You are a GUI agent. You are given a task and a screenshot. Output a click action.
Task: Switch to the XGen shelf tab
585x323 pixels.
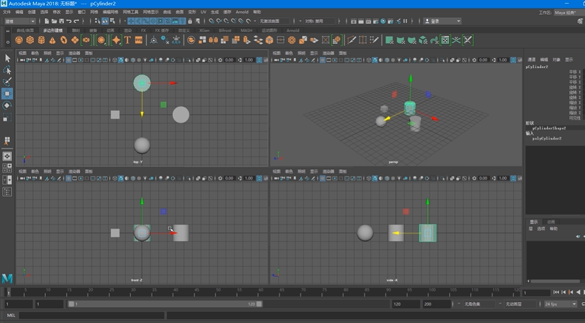tap(204, 30)
